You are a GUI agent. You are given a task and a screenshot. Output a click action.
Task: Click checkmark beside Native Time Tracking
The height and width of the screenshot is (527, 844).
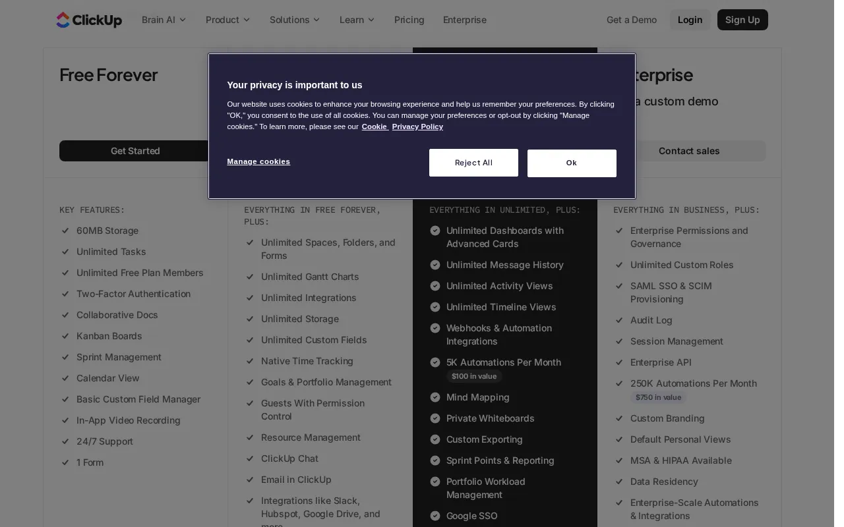[x=250, y=361]
